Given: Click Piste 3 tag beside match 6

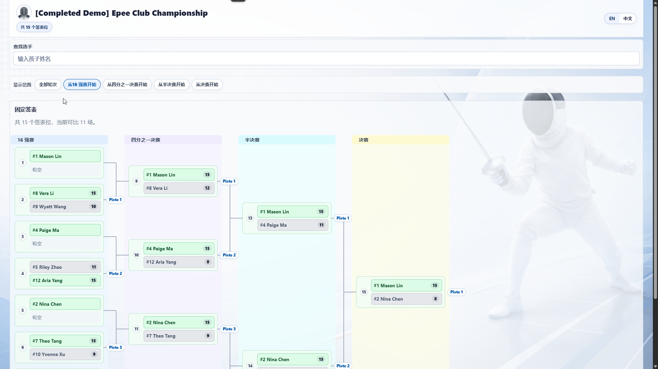Looking at the screenshot, I should point(115,347).
